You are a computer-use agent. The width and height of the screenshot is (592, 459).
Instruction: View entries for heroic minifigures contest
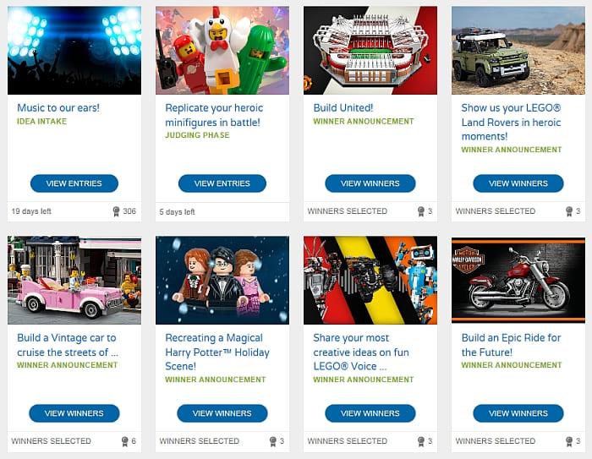pos(222,183)
